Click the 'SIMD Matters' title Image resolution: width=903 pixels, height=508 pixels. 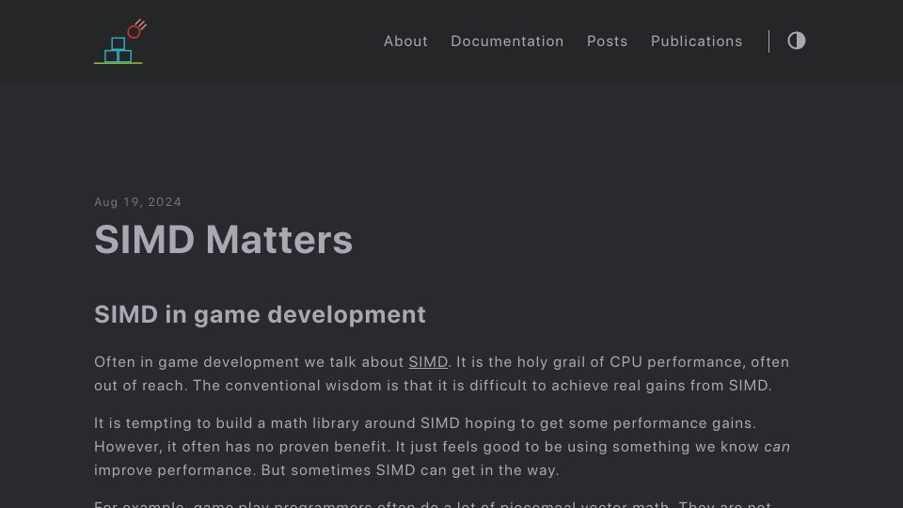click(224, 240)
